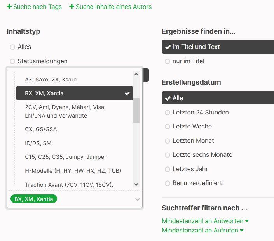Click the scroll down arrow in forum list

point(136,184)
